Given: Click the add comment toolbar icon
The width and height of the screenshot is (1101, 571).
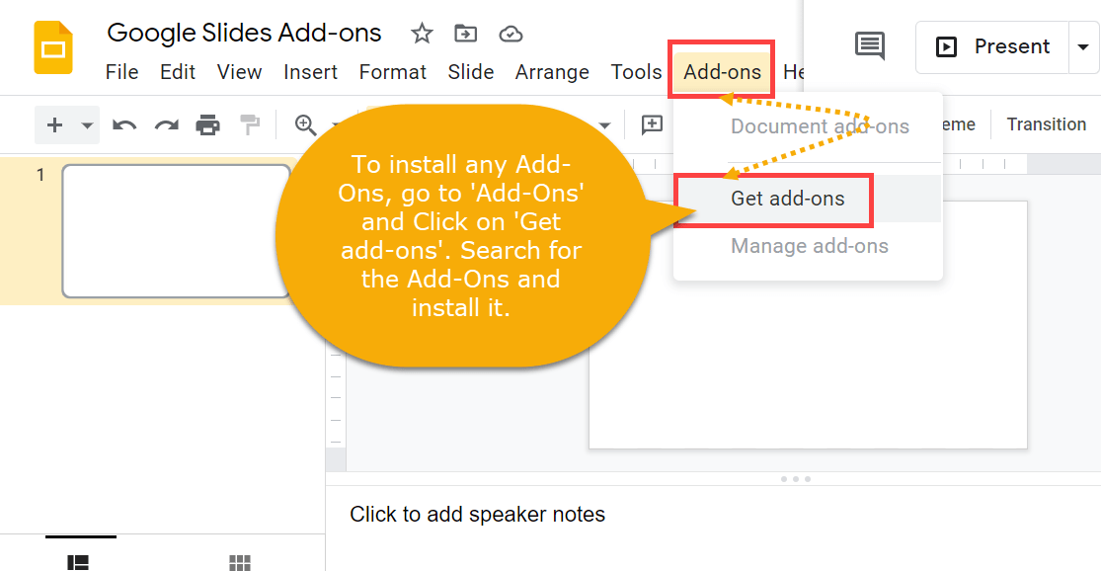Looking at the screenshot, I should 653,125.
